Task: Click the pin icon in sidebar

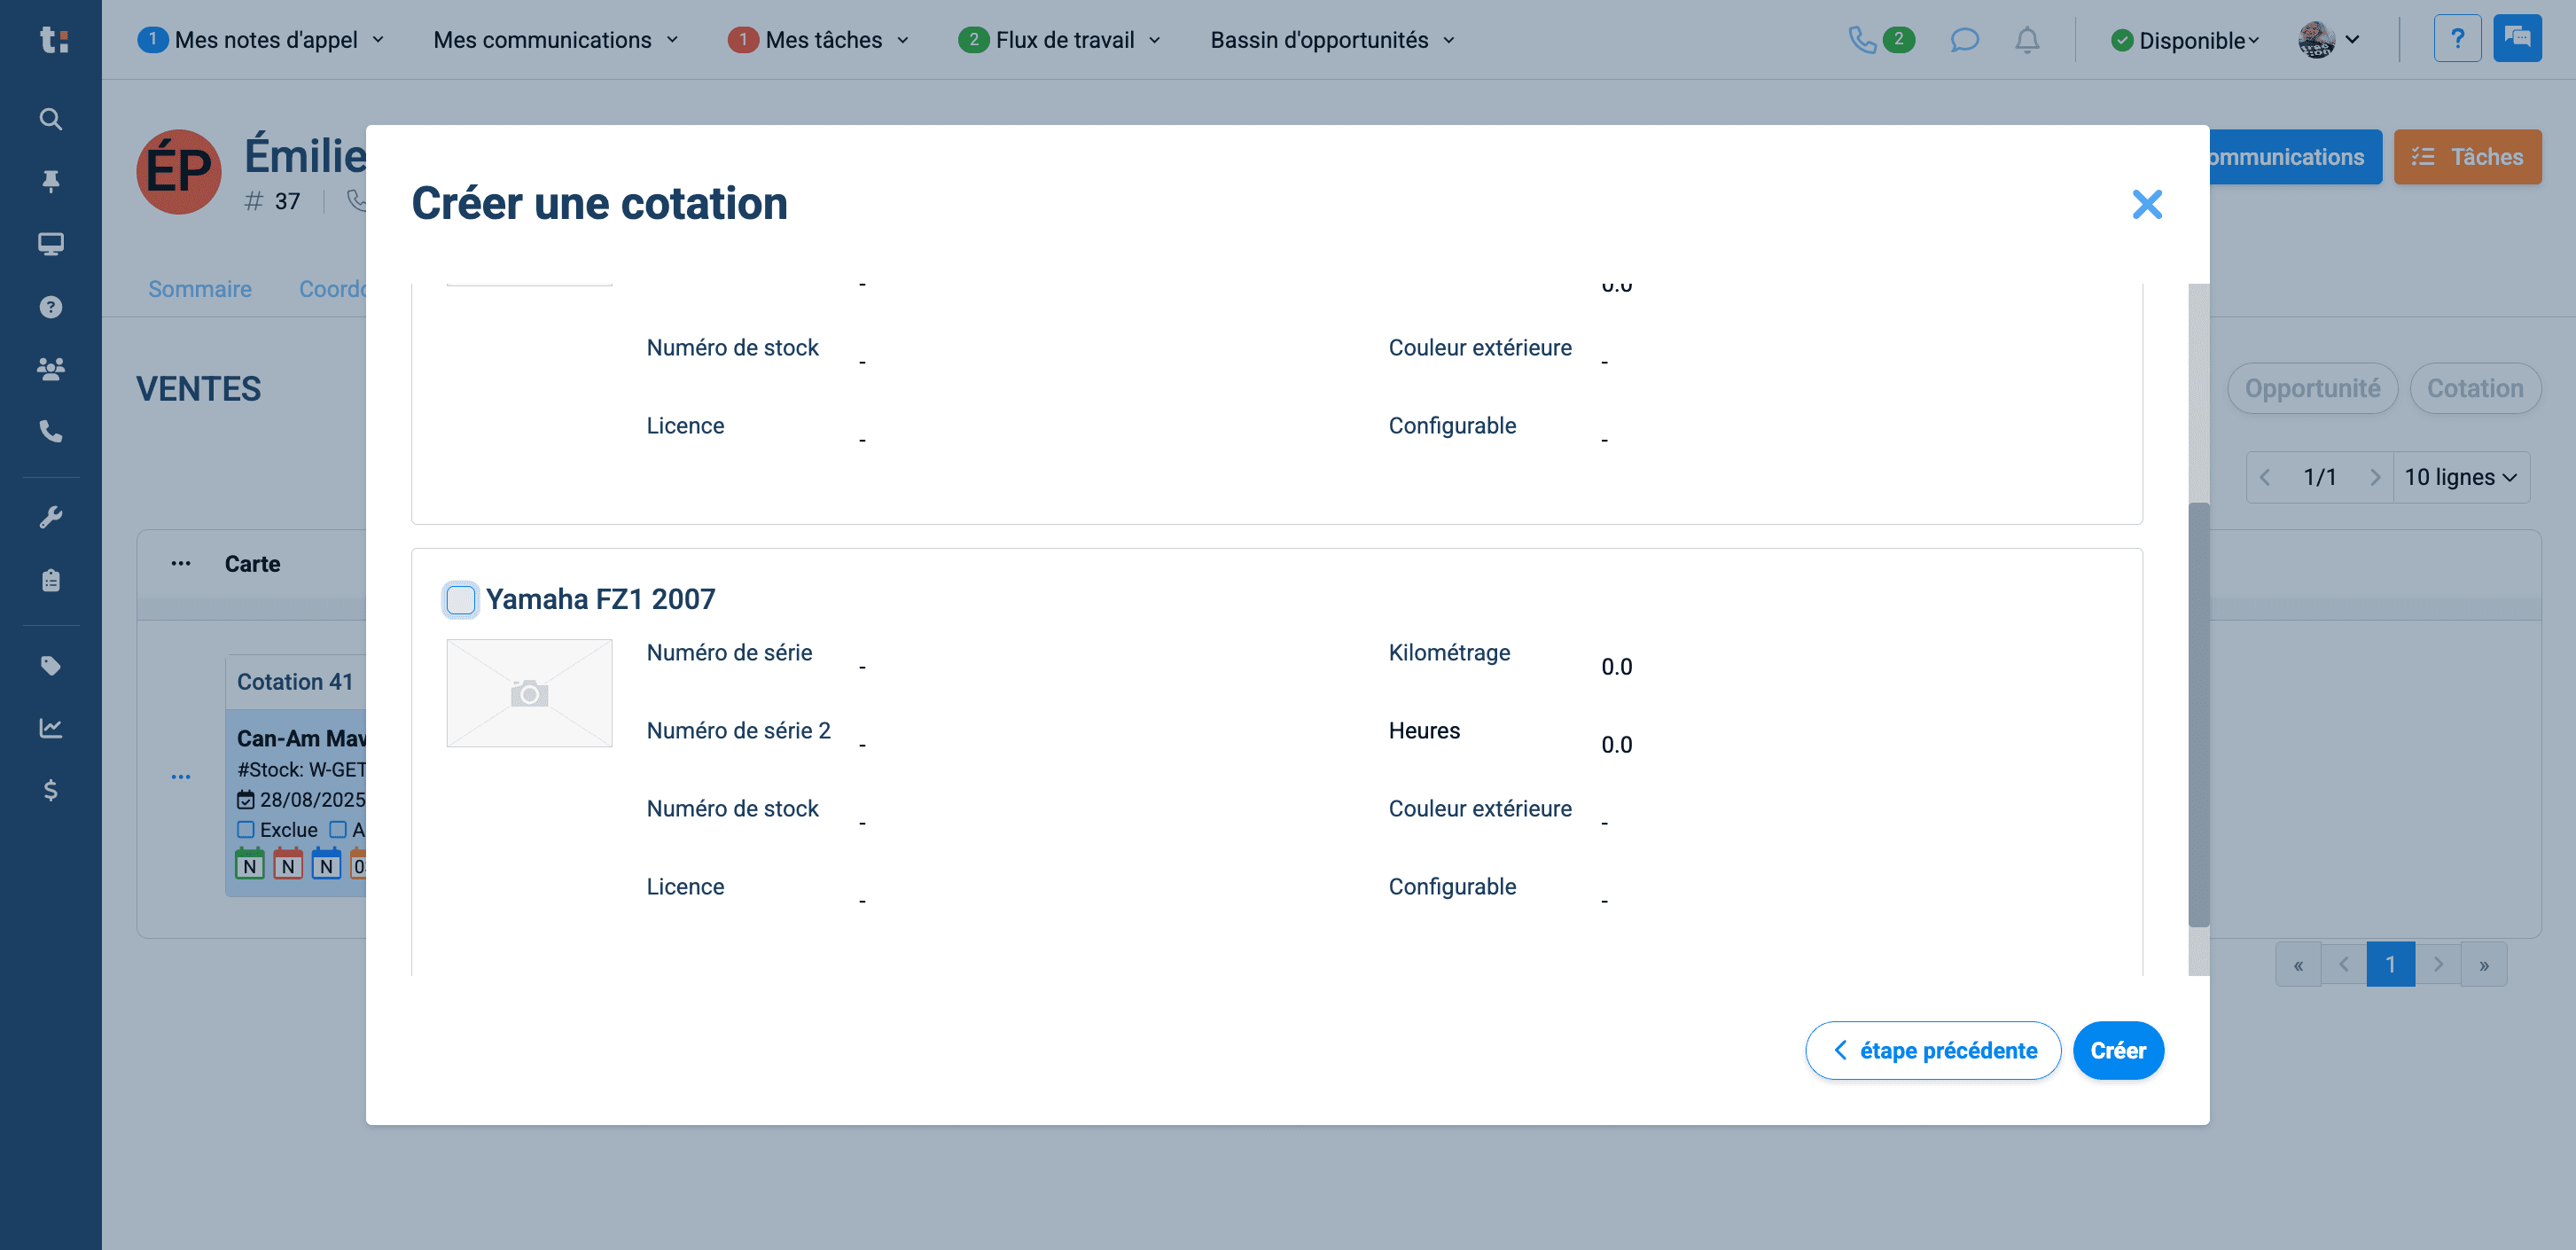Action: tap(51, 181)
